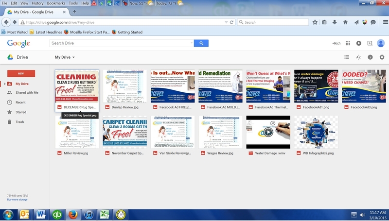Open the URL history dropdown arrow
389x221 pixels.
(x=226, y=22)
